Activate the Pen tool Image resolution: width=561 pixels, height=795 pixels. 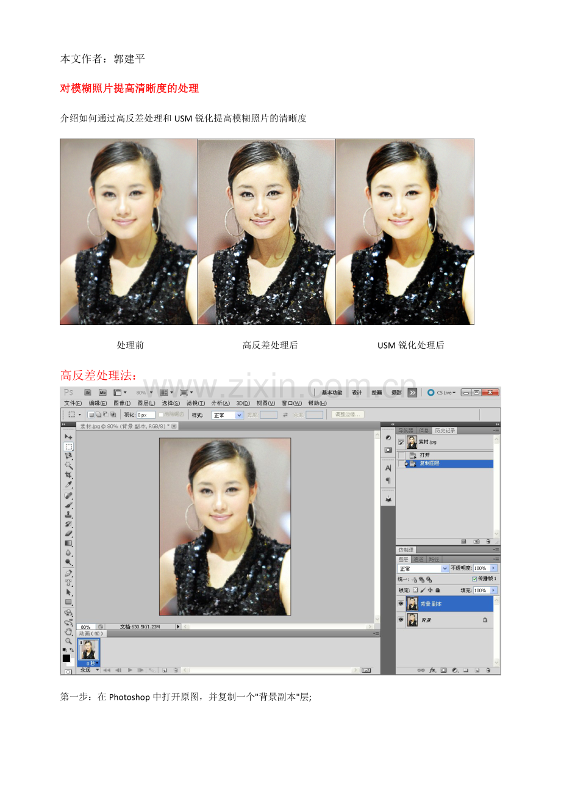pos(68,573)
